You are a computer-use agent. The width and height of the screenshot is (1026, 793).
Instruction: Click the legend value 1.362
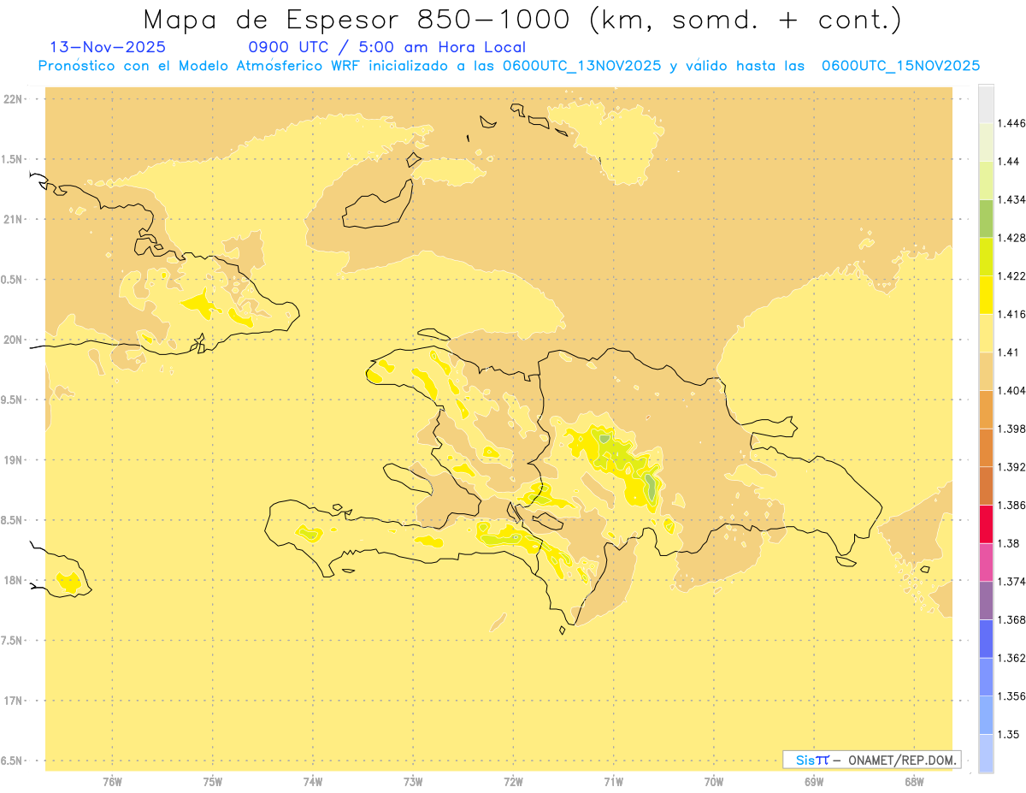tap(1011, 658)
